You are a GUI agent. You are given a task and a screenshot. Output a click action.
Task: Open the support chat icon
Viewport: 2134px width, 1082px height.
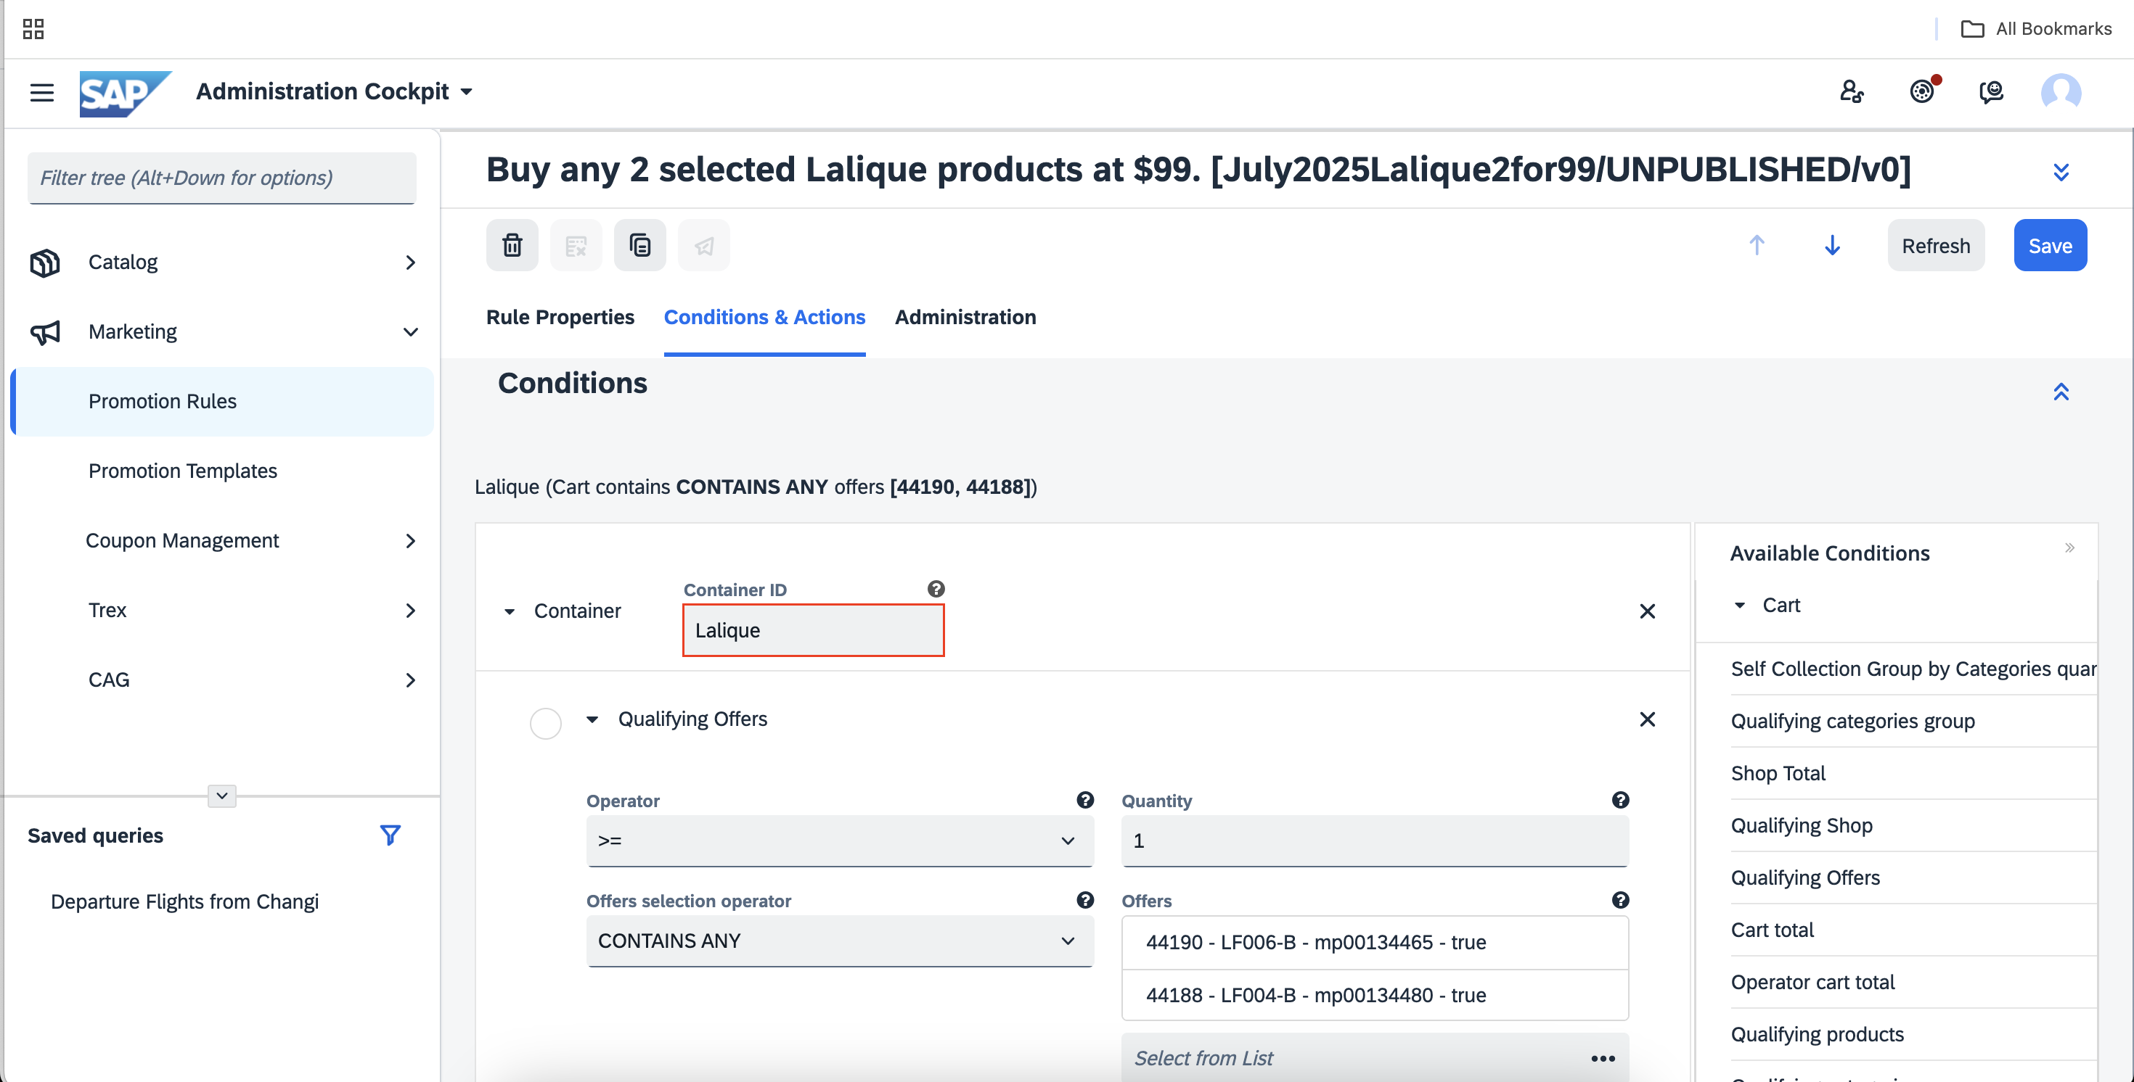(x=1991, y=91)
